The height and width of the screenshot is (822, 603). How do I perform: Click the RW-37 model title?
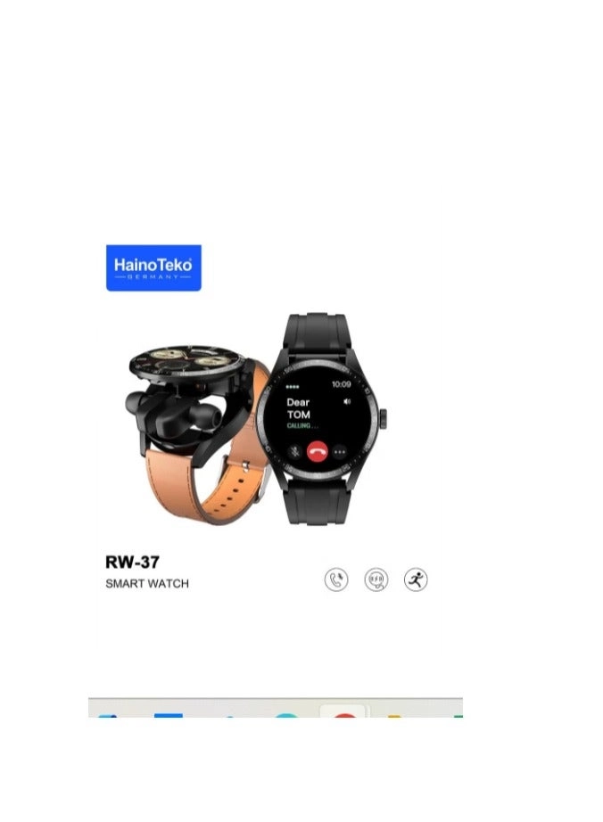[x=132, y=562]
